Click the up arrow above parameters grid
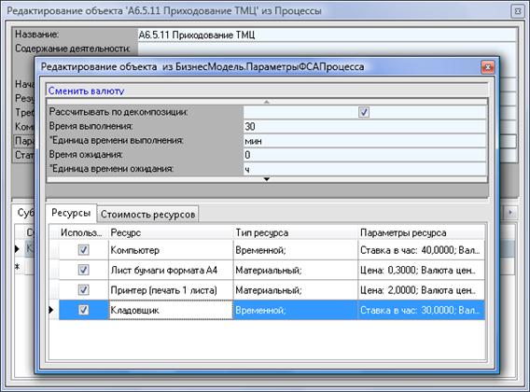Screen dimensions: 530x392 [x=267, y=102]
